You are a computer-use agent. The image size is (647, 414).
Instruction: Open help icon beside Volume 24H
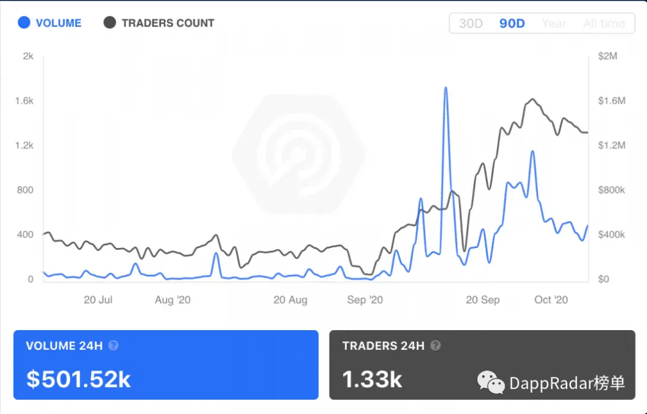[113, 346]
